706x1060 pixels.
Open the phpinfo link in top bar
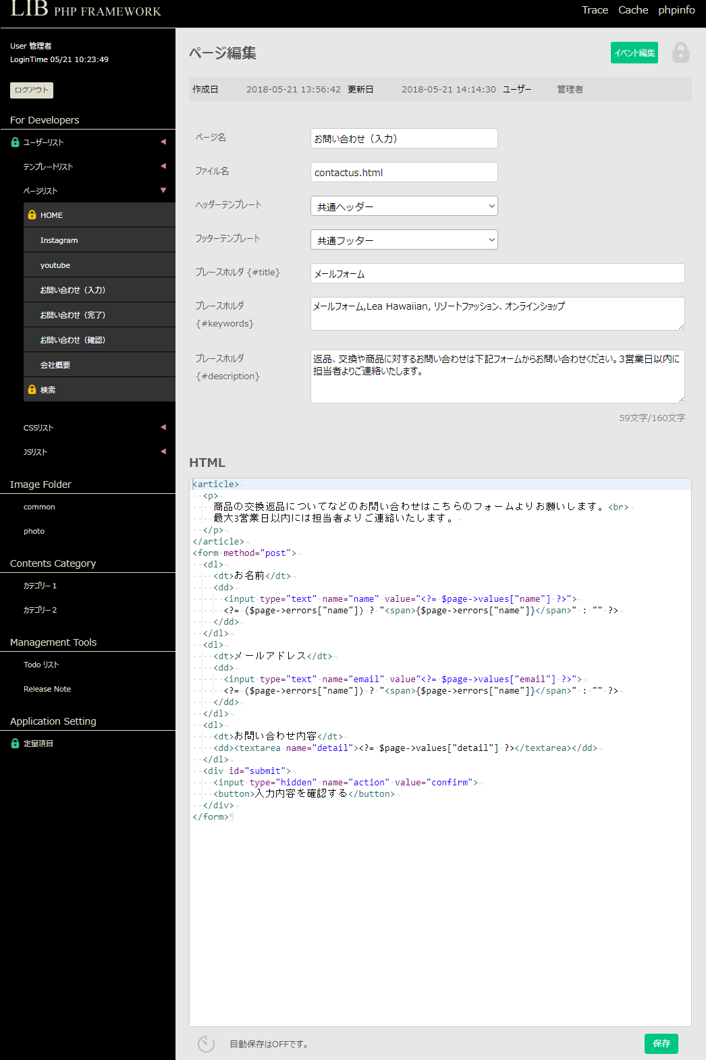(676, 10)
